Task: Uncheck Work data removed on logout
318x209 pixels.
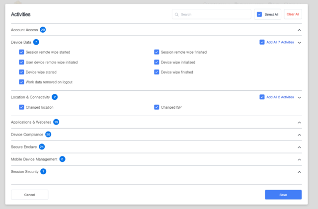Action: tap(21, 82)
